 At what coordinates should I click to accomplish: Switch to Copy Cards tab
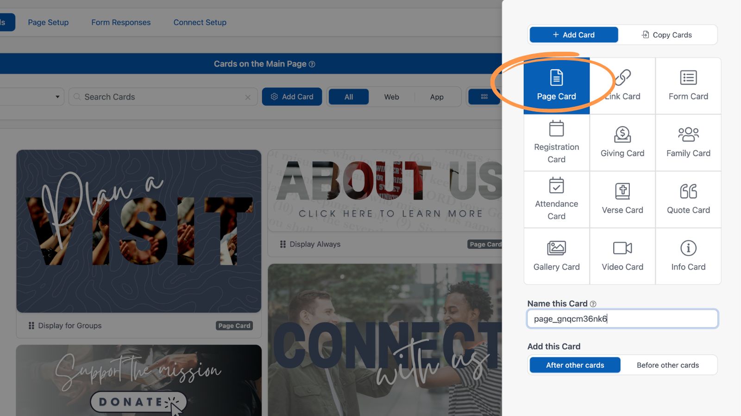pyautogui.click(x=667, y=35)
